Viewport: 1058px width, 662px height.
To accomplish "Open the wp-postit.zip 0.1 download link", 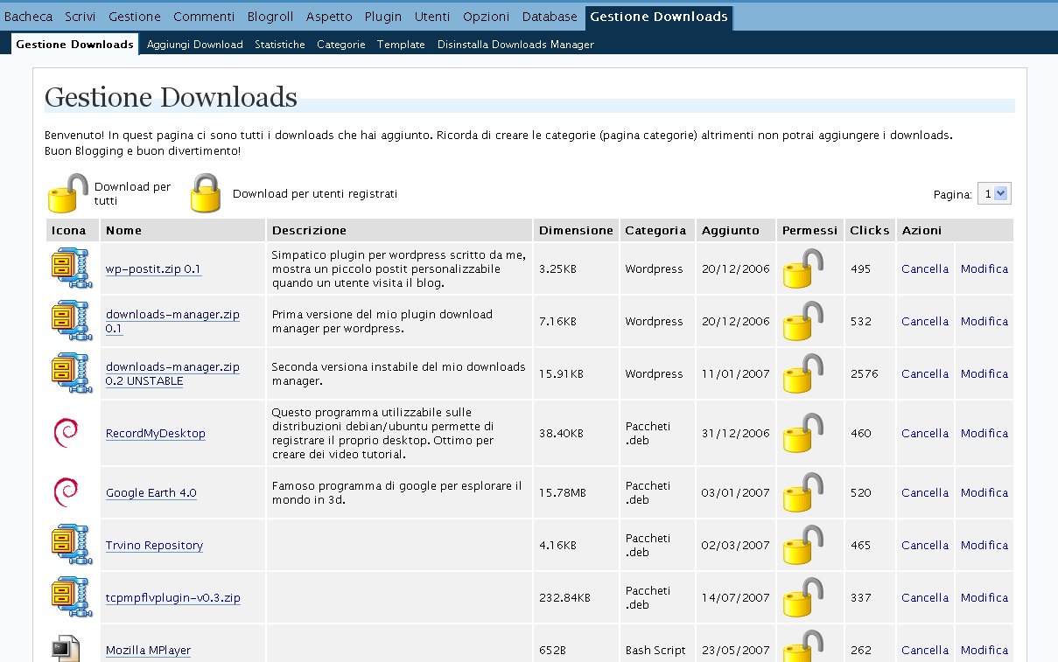I will [154, 269].
